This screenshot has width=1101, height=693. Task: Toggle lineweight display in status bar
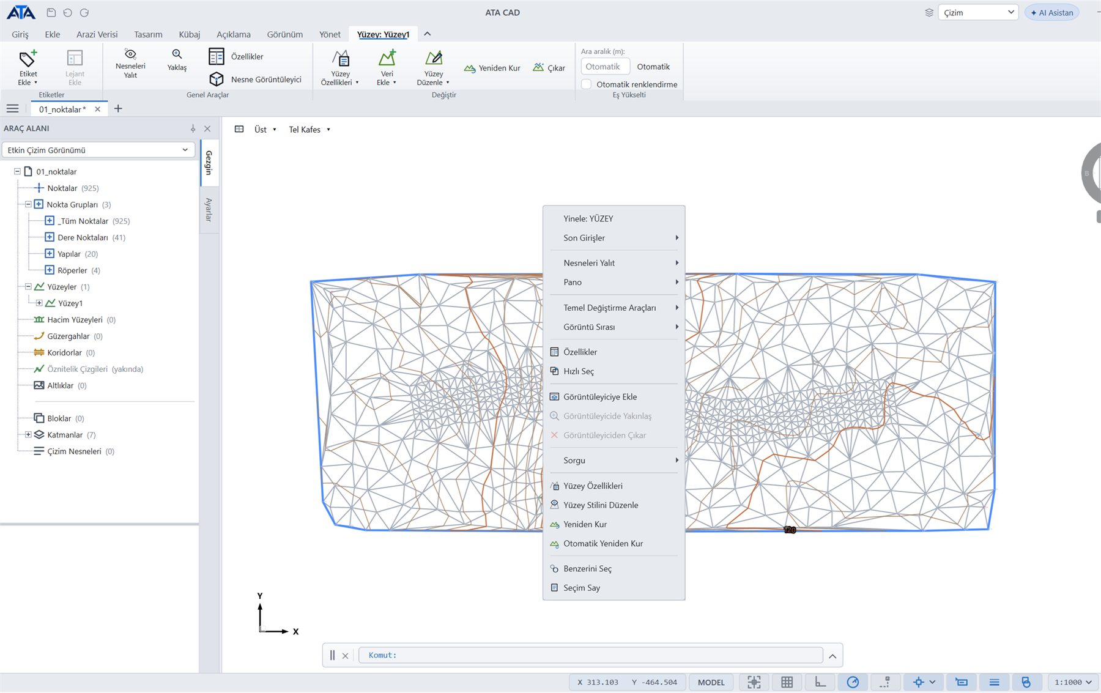pyautogui.click(x=994, y=682)
